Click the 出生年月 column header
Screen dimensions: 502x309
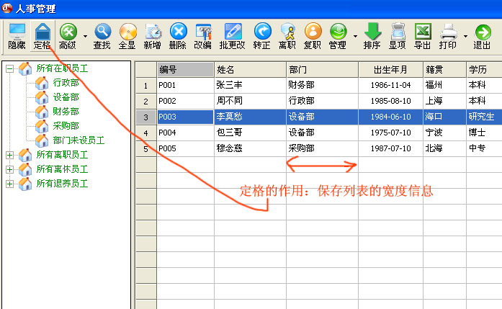[390, 69]
